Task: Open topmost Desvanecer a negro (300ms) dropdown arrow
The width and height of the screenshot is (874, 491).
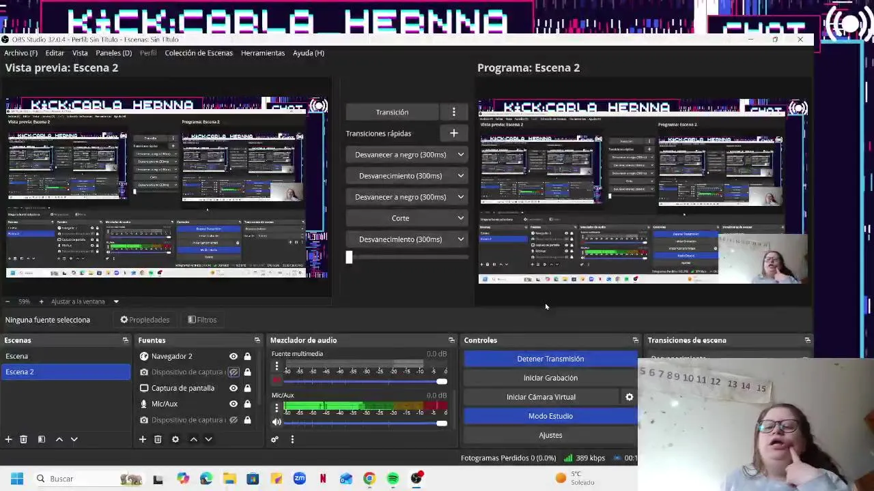Action: coord(461,155)
